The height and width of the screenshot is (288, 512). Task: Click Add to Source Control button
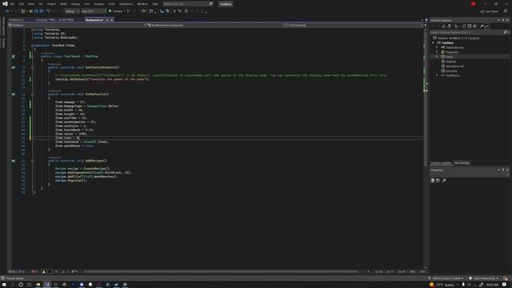click(x=446, y=278)
